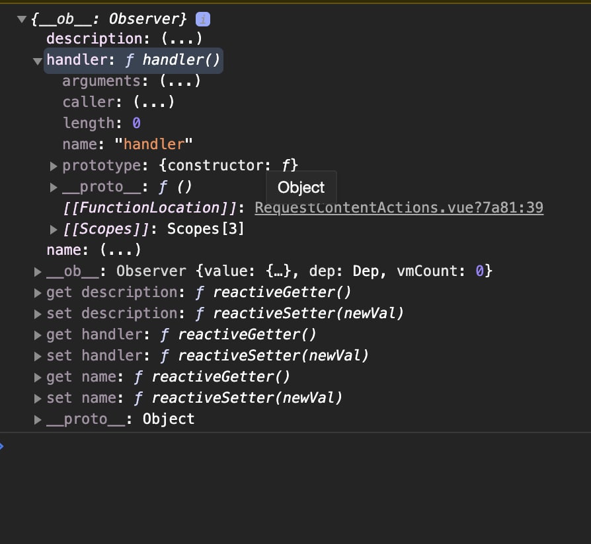This screenshot has width=591, height=544.
Task: Expand the [[Scopes]] Scopes[3] entry
Action: click(54, 229)
